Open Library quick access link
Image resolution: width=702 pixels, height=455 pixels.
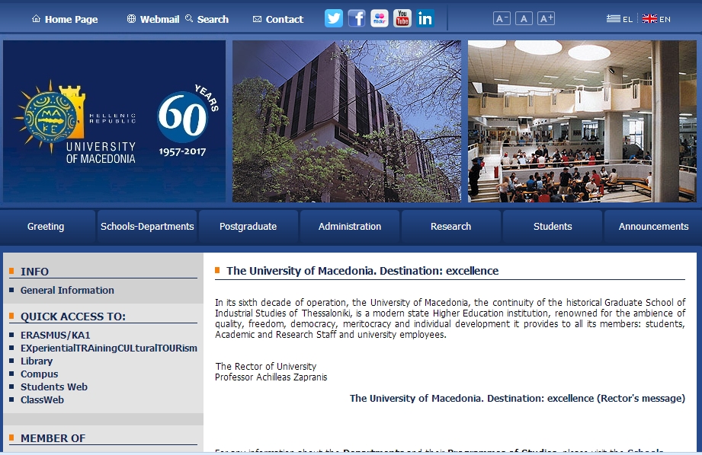[37, 361]
